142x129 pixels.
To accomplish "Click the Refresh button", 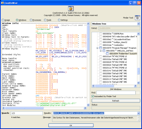I will [116, 101].
